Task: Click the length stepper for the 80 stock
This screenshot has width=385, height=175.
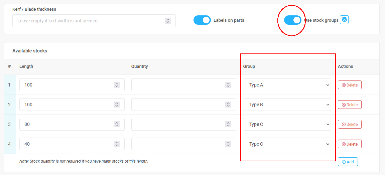Action: [x=117, y=124]
